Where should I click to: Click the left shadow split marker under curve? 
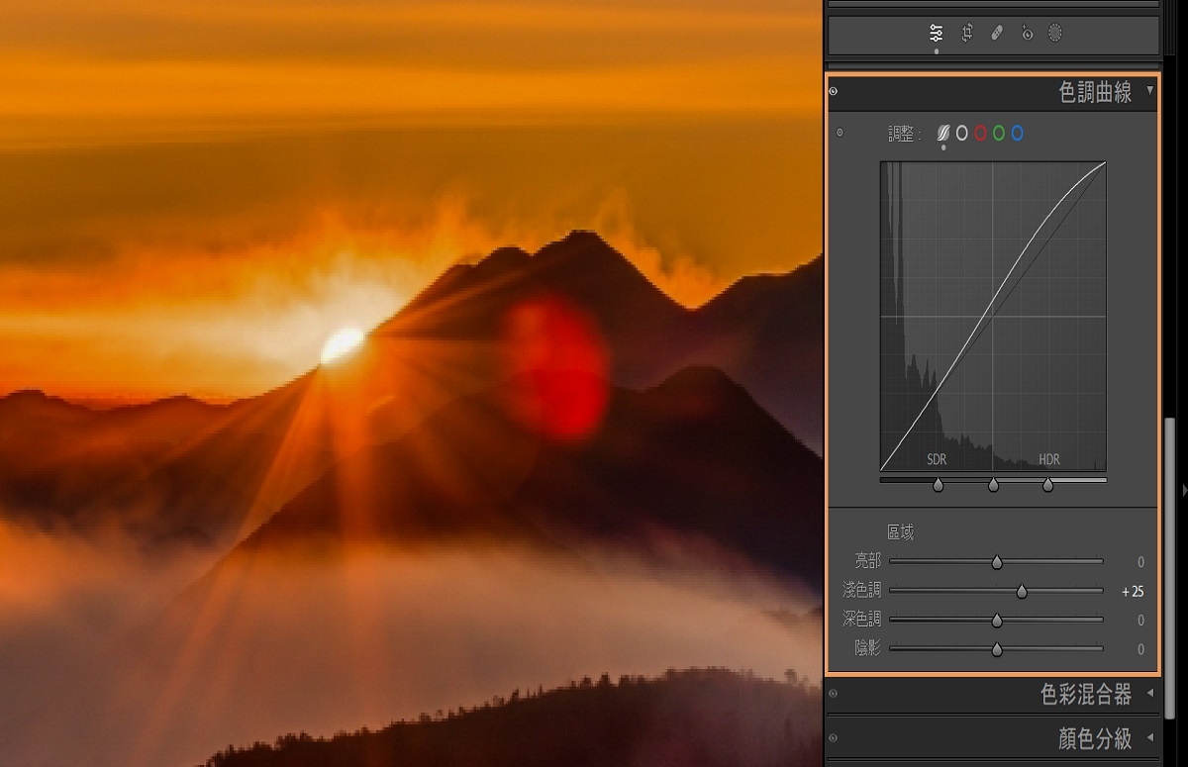click(x=939, y=485)
